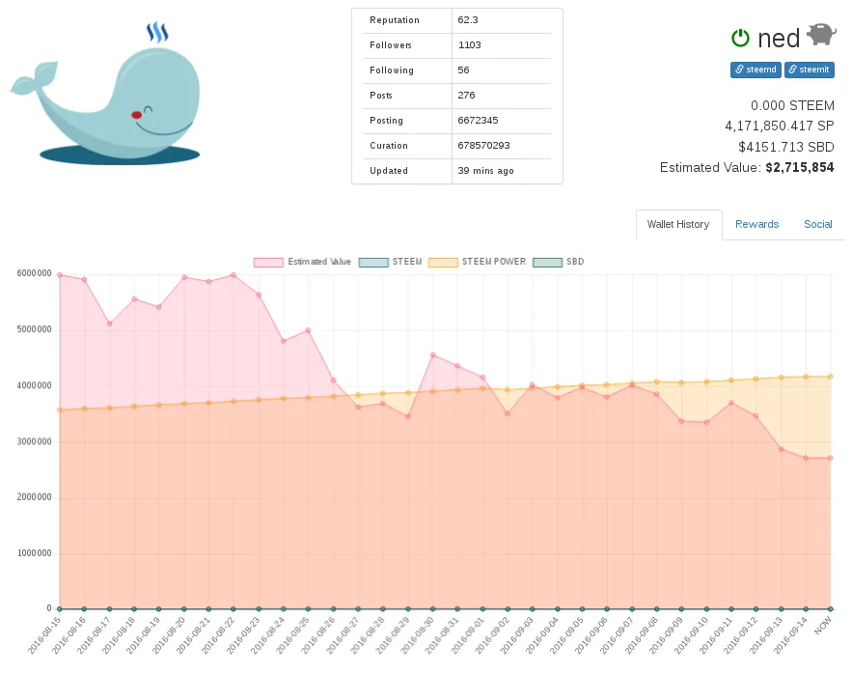
Task: Click the Curation row label
Action: pyautogui.click(x=389, y=146)
